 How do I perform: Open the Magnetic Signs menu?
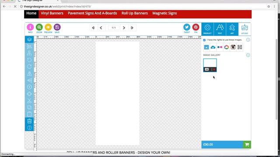164,14
